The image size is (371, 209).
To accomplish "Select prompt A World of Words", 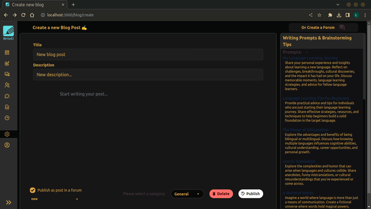I will [298, 193].
